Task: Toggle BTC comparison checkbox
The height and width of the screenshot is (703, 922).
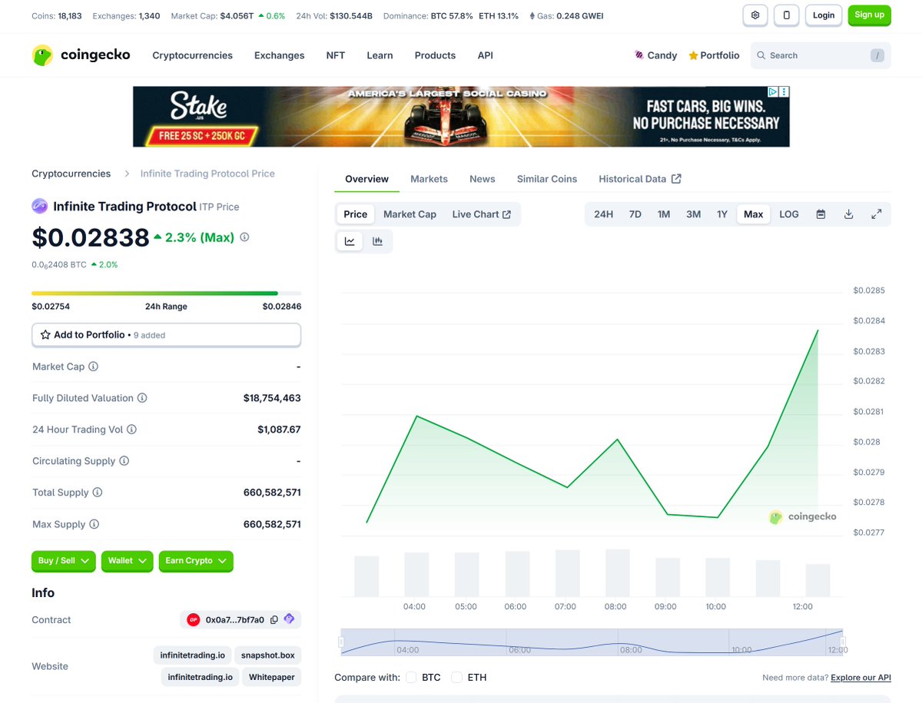Action: 411,678
